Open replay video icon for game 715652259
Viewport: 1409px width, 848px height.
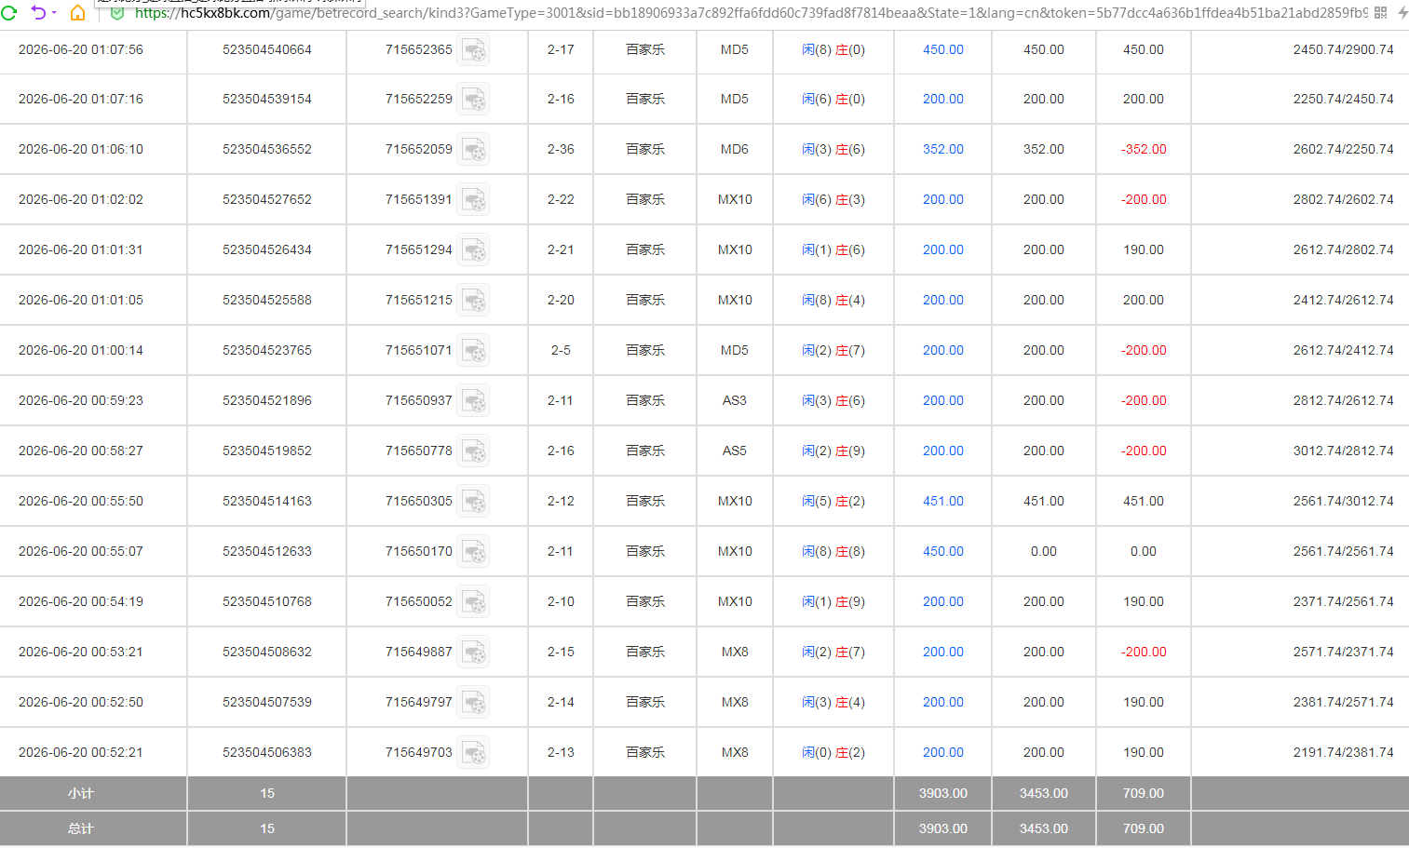coord(474,99)
